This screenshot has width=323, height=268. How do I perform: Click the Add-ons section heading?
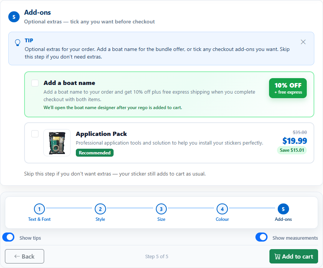pyautogui.click(x=37, y=12)
